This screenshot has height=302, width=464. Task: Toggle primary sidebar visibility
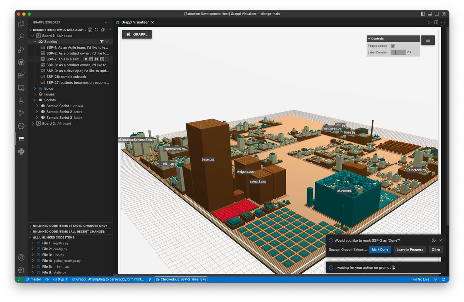(423, 14)
